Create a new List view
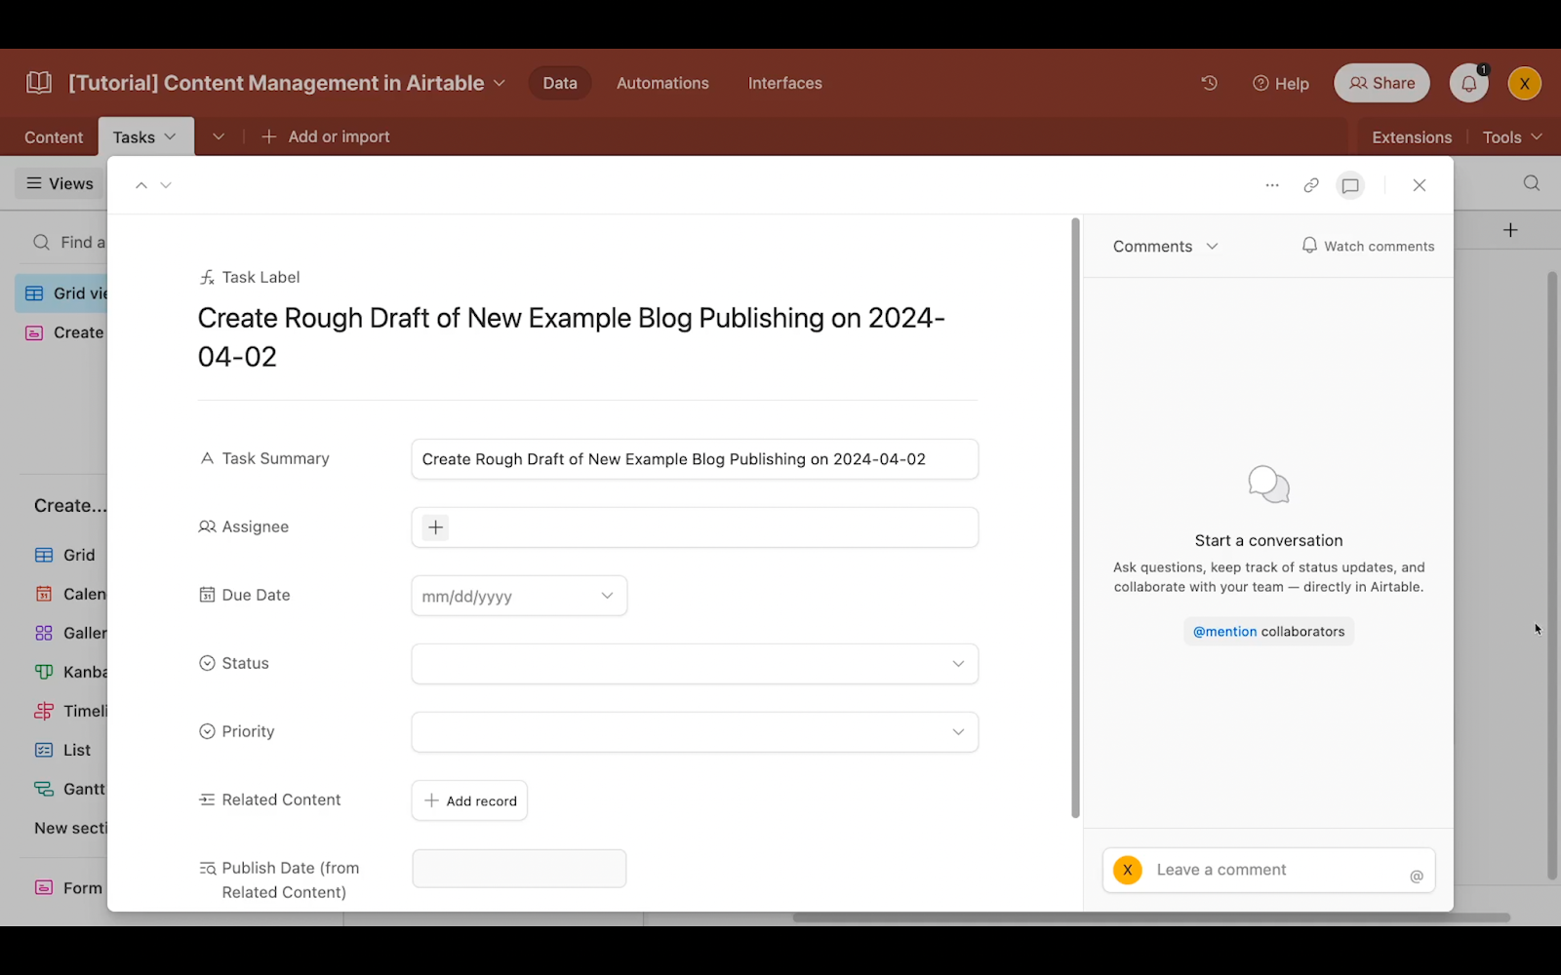The image size is (1561, 975). click(x=62, y=750)
